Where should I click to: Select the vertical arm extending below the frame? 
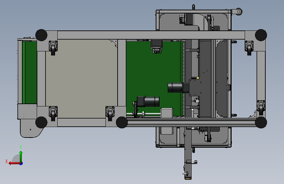[188, 153]
